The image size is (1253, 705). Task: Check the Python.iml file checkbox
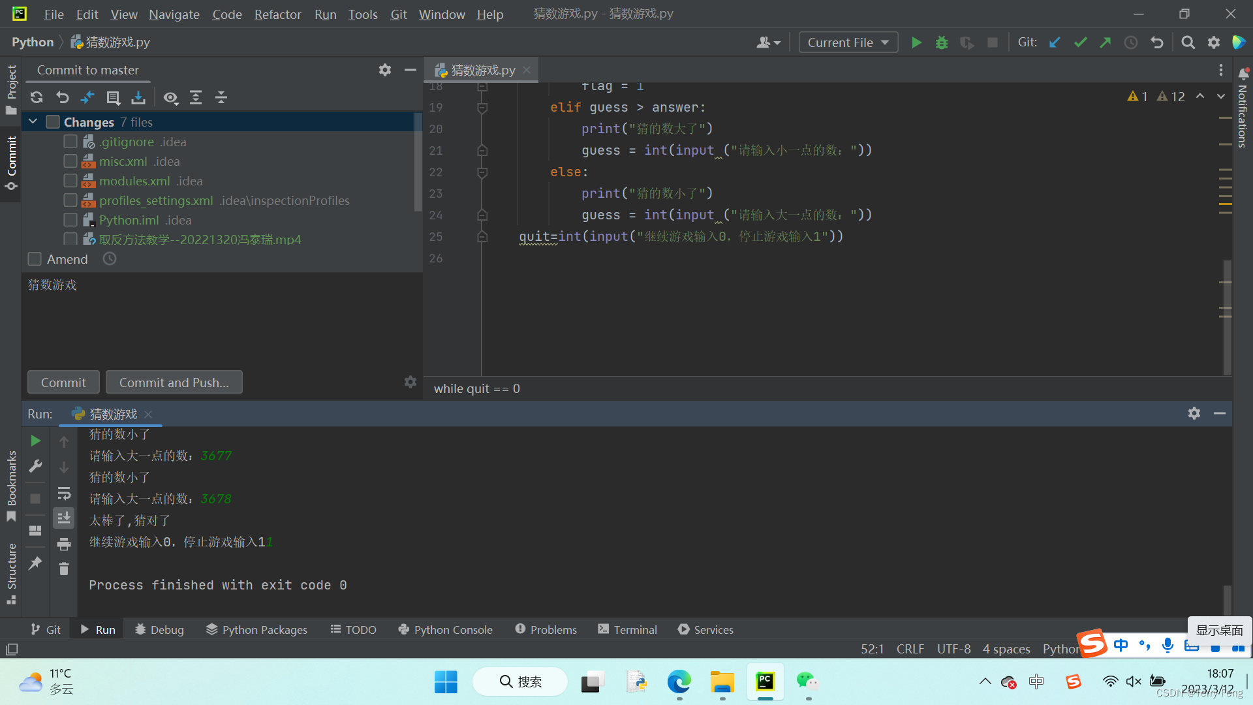click(70, 220)
